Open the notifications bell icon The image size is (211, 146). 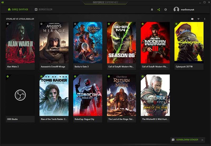pos(152,10)
